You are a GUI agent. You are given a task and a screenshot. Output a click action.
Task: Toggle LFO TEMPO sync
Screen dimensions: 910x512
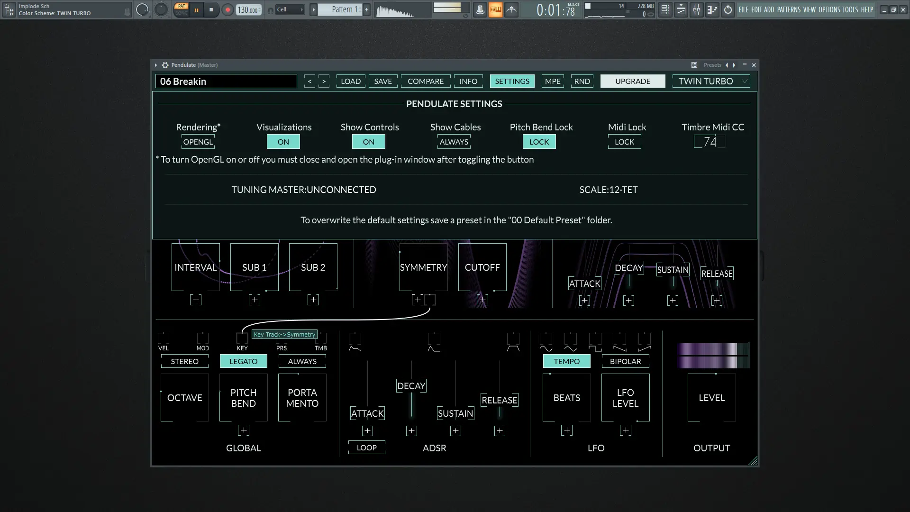(x=566, y=361)
